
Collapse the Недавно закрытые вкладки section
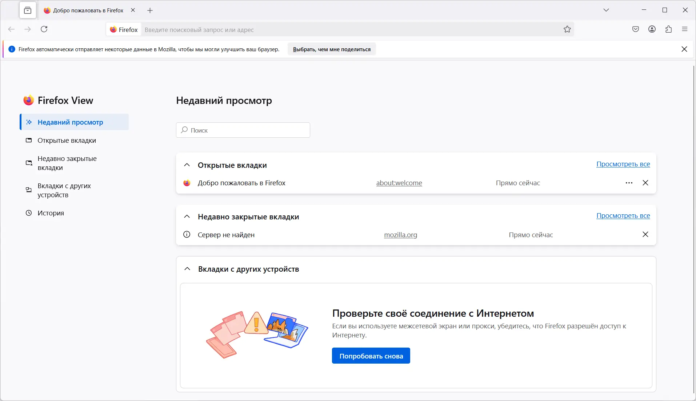click(187, 217)
